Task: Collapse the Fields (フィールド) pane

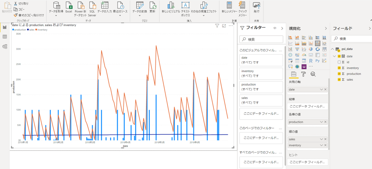Action: point(370,28)
